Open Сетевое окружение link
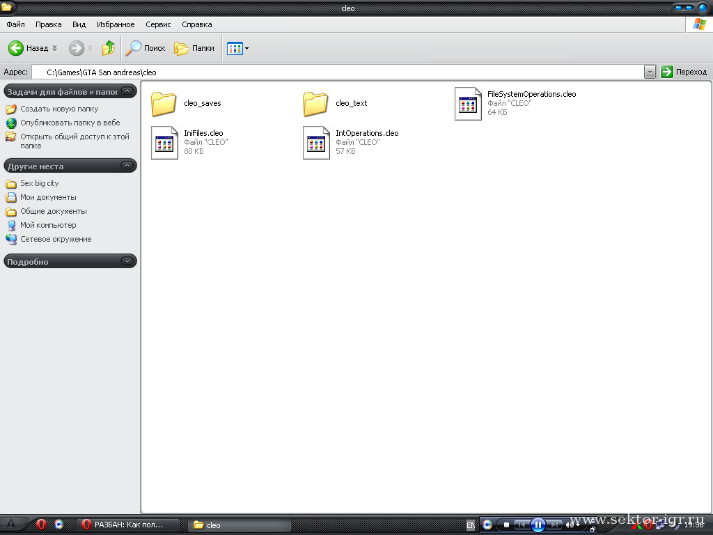This screenshot has height=535, width=713. point(56,239)
